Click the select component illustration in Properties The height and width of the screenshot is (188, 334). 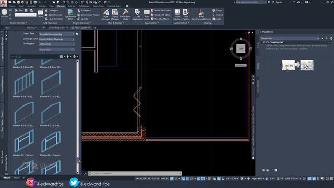pyautogui.click(x=297, y=65)
